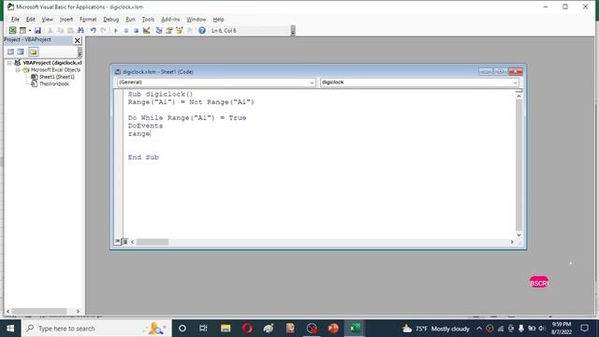This screenshot has height=337, width=599.
Task: Click the Reset stop icon
Action: 136,31
